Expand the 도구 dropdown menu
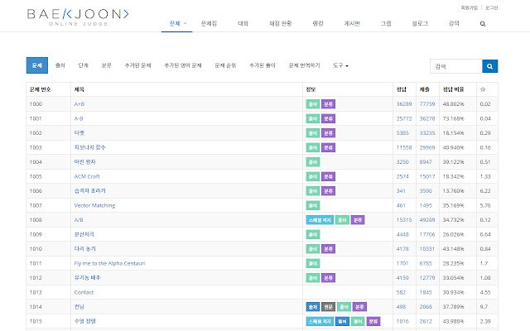Image resolution: width=530 pixels, height=331 pixels. coord(340,65)
